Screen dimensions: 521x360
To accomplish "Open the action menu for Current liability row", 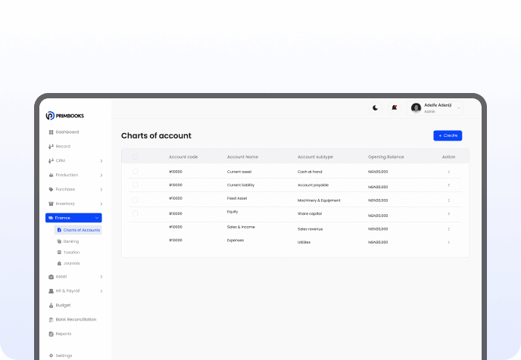I will click(448, 185).
